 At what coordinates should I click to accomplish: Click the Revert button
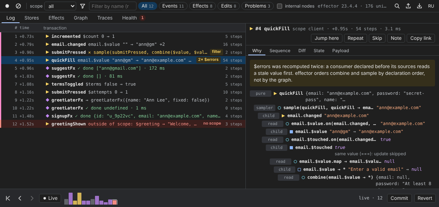click(x=425, y=198)
